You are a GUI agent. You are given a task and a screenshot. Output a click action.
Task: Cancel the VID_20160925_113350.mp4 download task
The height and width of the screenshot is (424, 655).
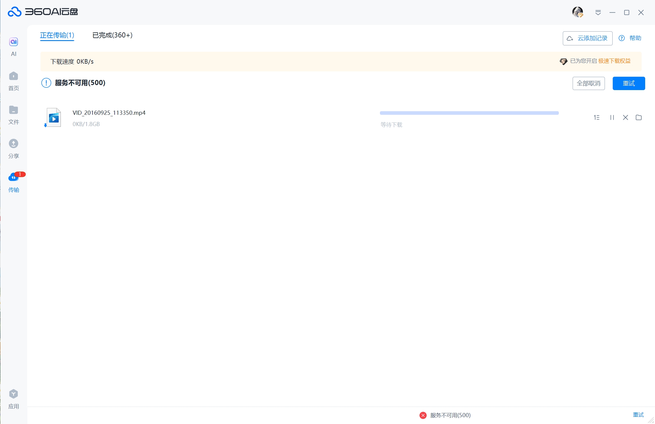tap(625, 117)
